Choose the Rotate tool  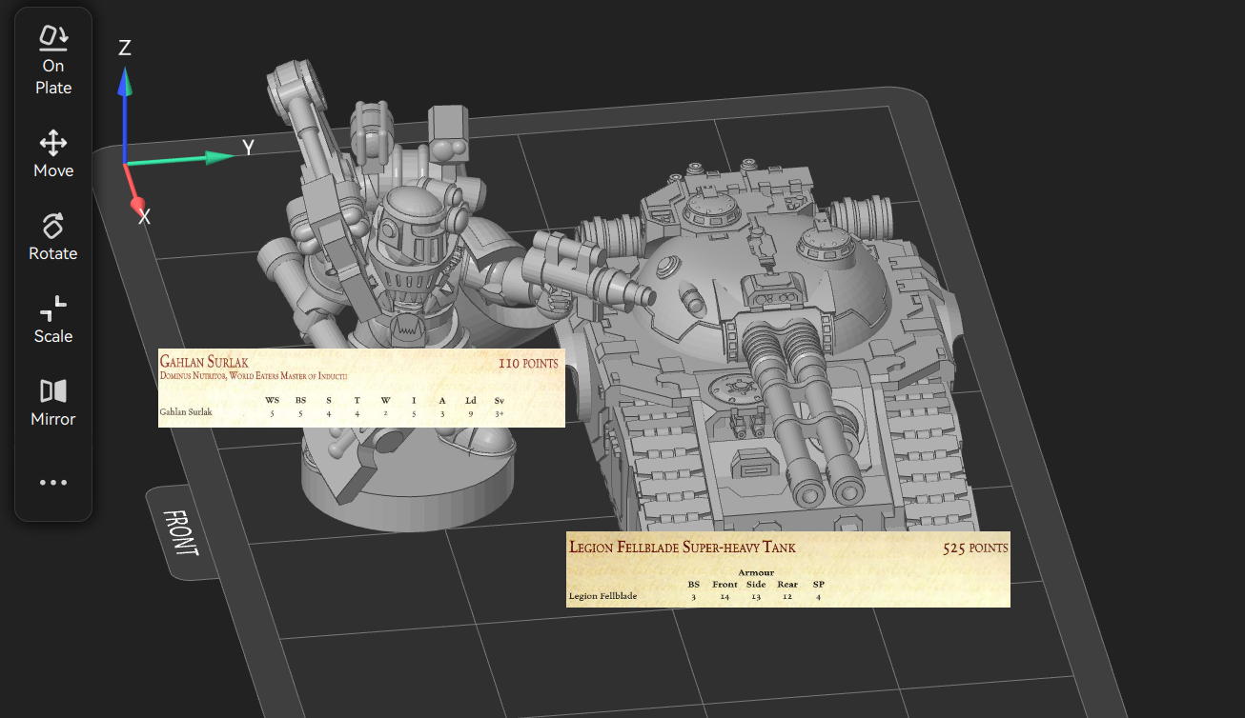pos(53,238)
